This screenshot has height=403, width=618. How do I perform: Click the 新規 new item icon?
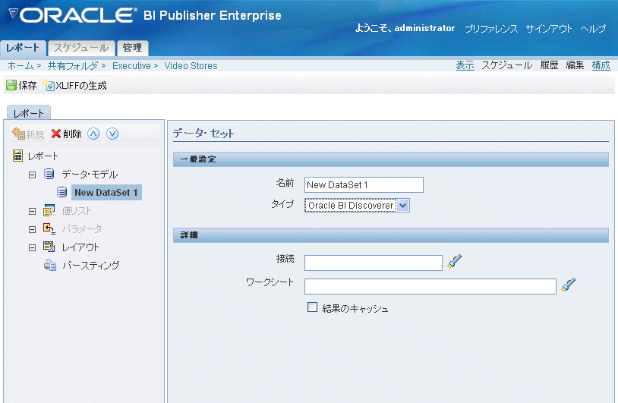point(18,134)
